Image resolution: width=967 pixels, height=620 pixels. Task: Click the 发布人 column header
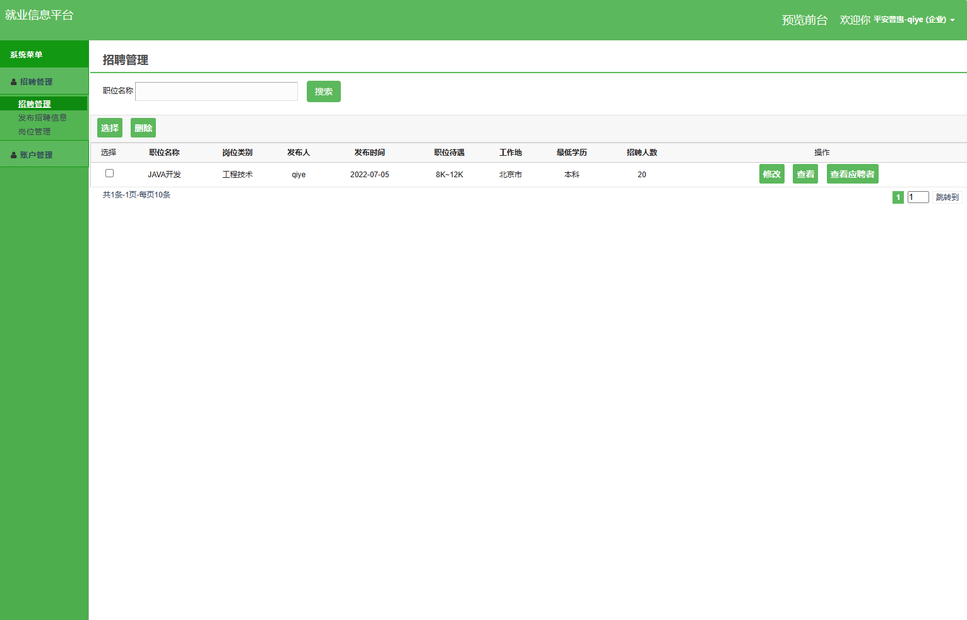pyautogui.click(x=299, y=153)
